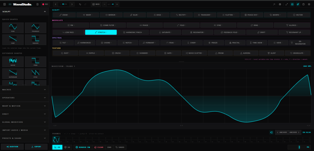Expand the Warp & Motion section
Image resolution: width=314 pixels, height=151 pixels.
(24, 106)
